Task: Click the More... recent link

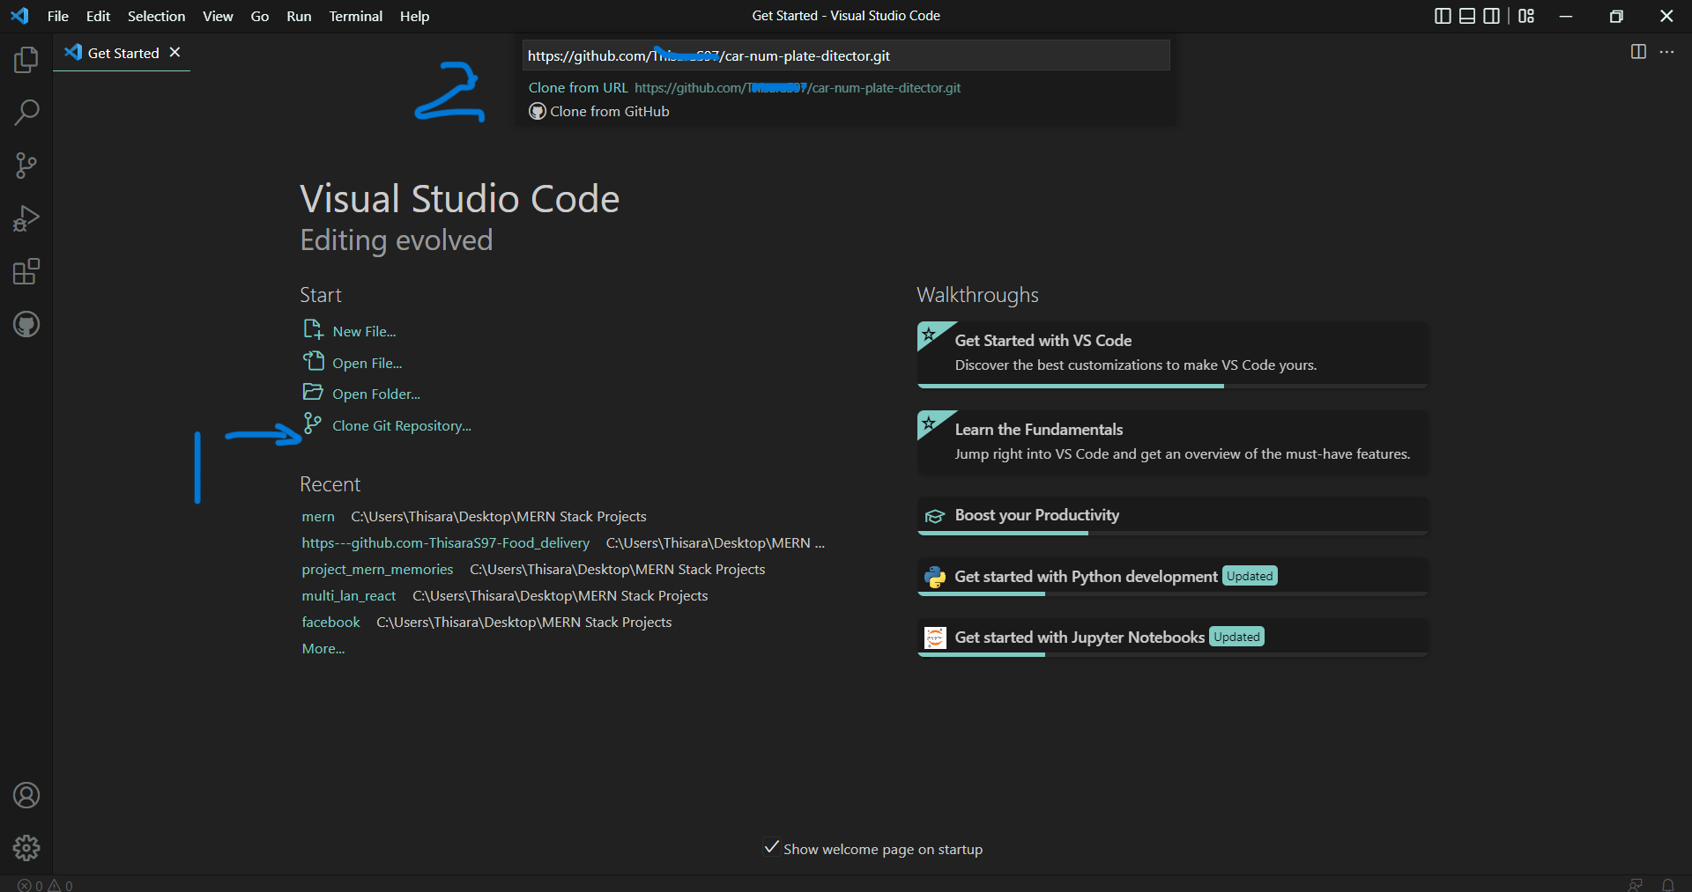Action: 323,649
